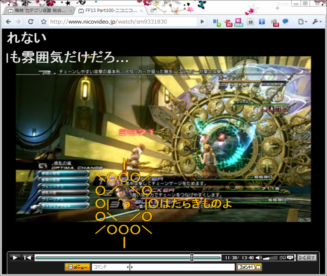Expand the comment box with right arrow
327x276 pixels.
coord(132,267)
